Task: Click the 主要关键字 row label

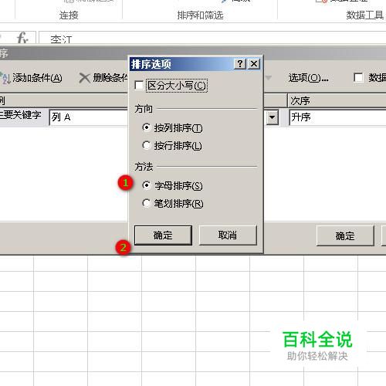Action: pos(21,115)
